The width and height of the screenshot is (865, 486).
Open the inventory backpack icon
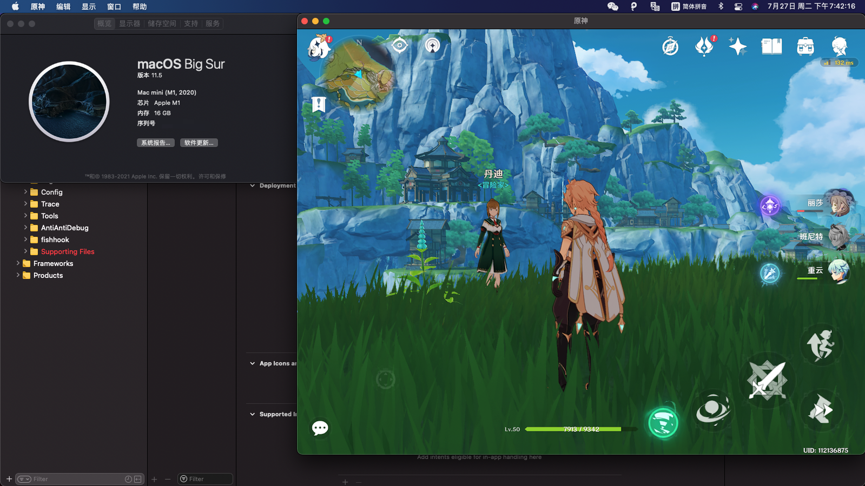pos(805,46)
